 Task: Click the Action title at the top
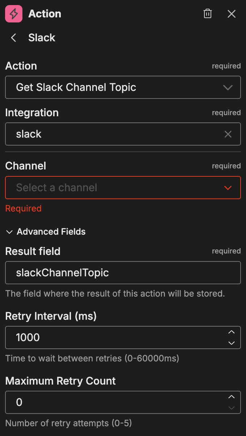pyautogui.click(x=44, y=14)
